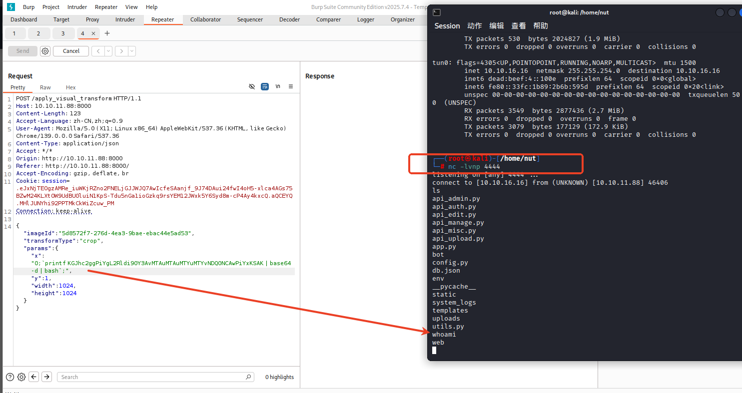
Task: Open the Project menu
Action: point(51,7)
